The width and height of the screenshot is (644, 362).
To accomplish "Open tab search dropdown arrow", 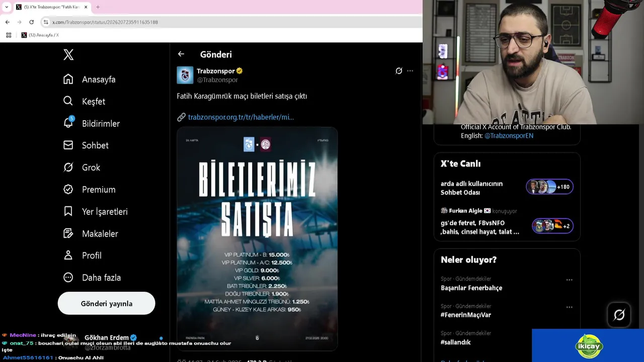I will [x=6, y=7].
